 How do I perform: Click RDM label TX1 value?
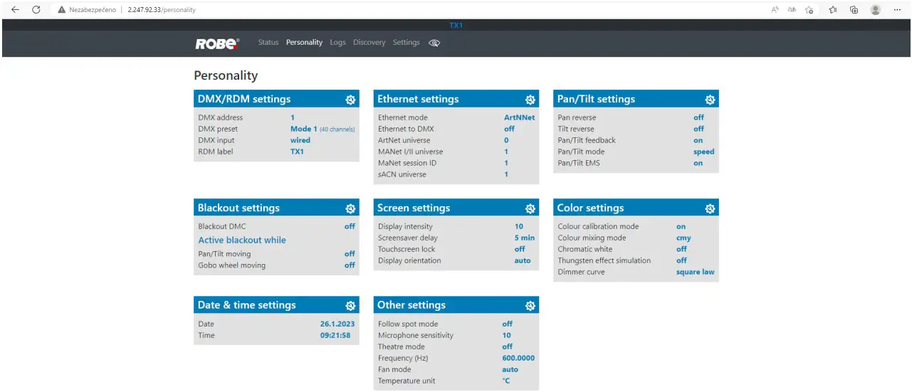(297, 152)
